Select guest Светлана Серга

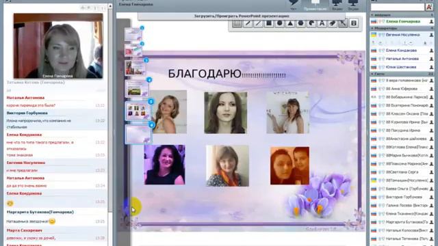click(402, 172)
